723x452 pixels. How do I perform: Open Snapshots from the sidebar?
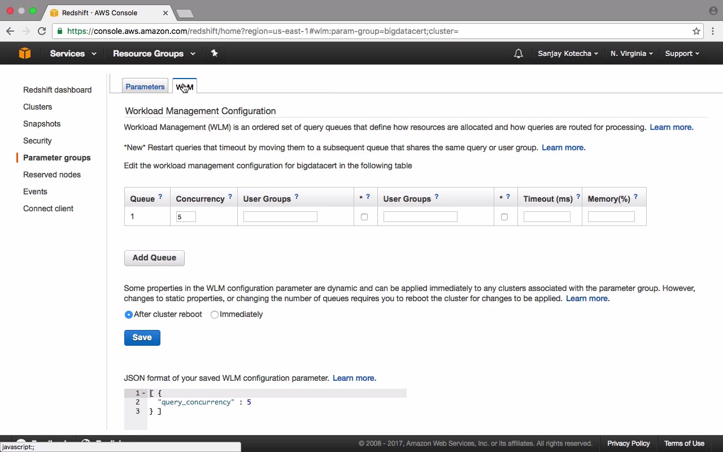tap(42, 124)
